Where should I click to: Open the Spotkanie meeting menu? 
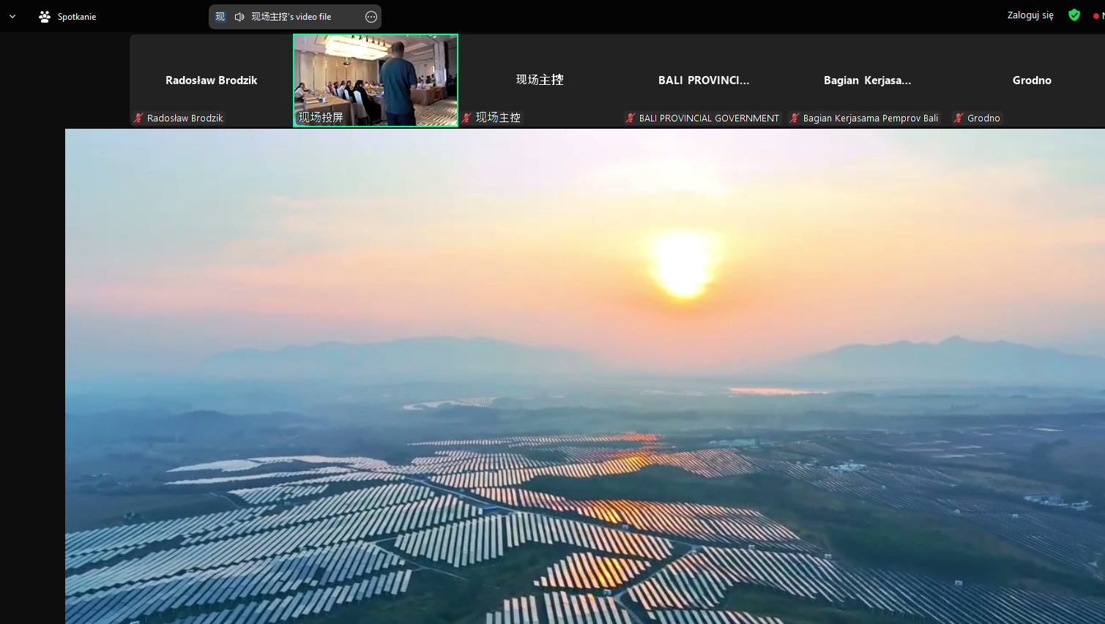[x=67, y=16]
